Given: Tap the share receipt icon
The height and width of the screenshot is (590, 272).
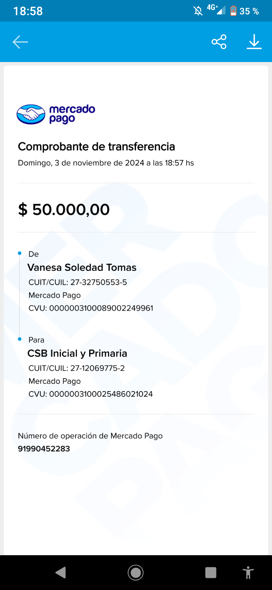Looking at the screenshot, I should pos(219,42).
